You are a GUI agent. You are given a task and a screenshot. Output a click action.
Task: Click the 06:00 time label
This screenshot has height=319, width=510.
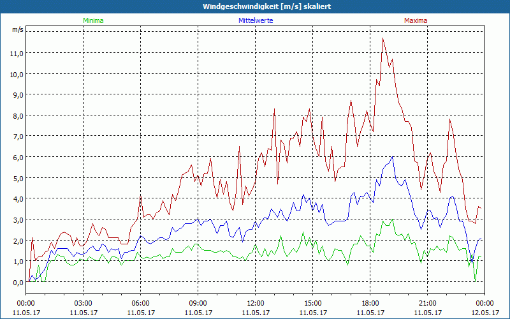[x=140, y=303]
